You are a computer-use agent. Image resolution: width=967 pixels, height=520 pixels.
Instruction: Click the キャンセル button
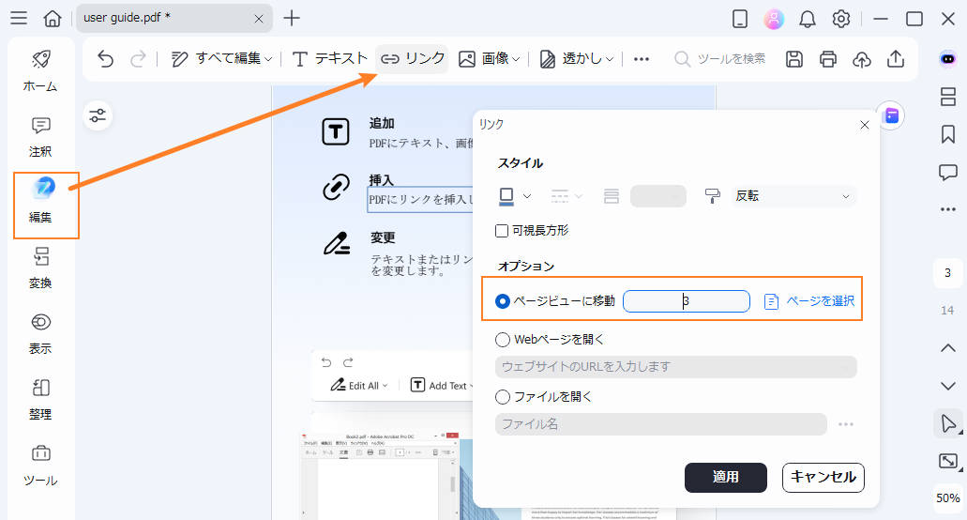pos(823,478)
